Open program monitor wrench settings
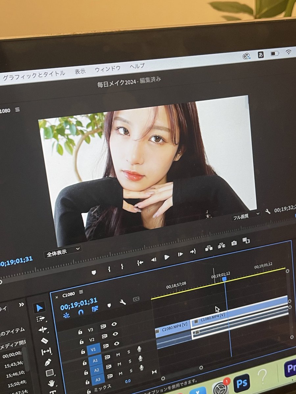 [268, 212]
